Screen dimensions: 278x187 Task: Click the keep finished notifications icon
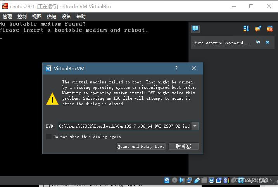[x=258, y=29]
